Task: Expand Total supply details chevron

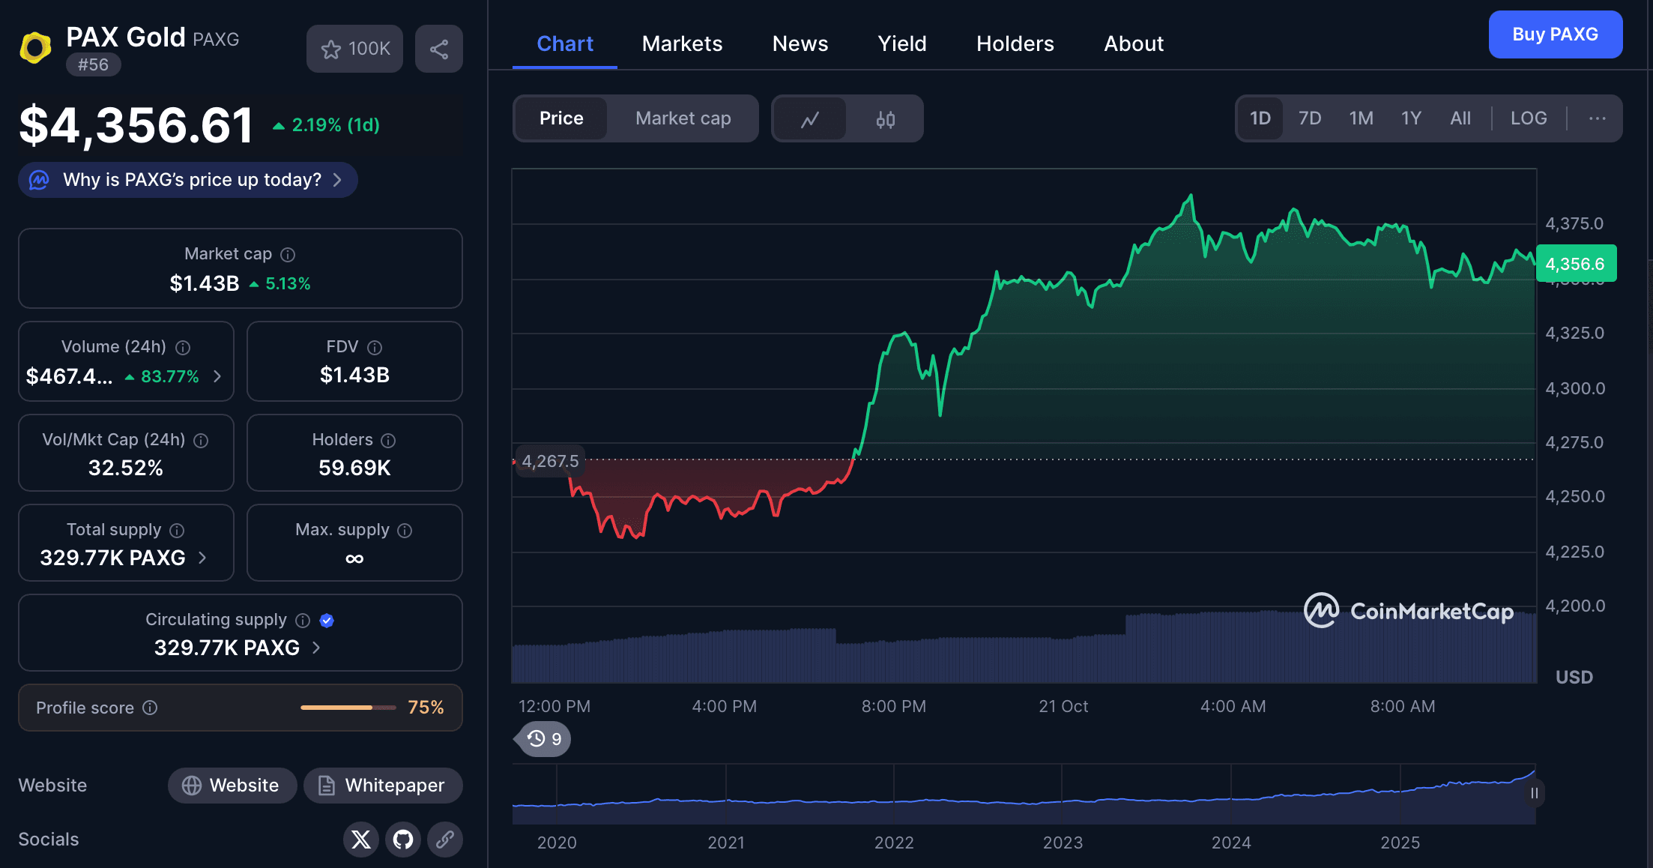Action: click(x=203, y=558)
